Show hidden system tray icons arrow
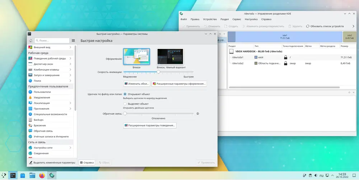 click(x=332, y=175)
